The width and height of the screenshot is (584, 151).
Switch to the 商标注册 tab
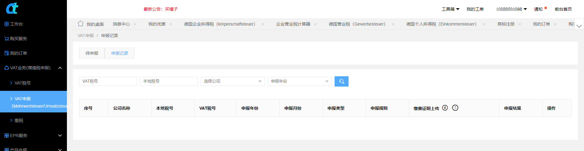(x=506, y=24)
